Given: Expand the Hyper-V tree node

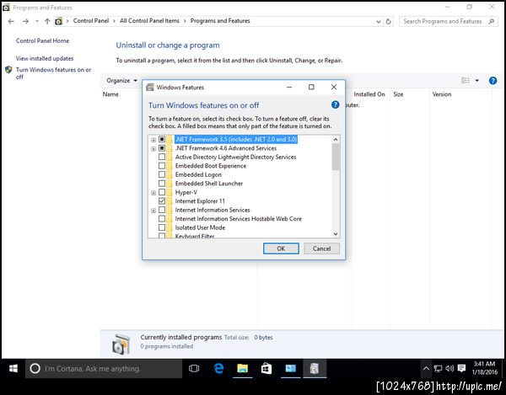Looking at the screenshot, I should (153, 193).
